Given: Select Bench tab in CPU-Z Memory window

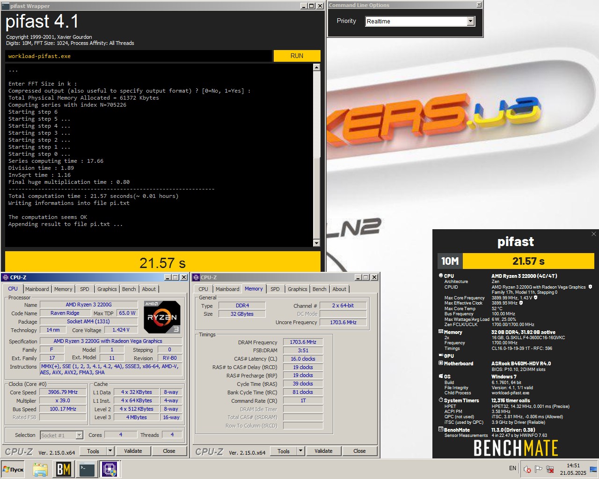Looking at the screenshot, I should pyautogui.click(x=320, y=289).
